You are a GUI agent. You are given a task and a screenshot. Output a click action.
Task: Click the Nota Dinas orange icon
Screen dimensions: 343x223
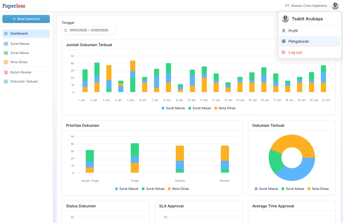6,62
